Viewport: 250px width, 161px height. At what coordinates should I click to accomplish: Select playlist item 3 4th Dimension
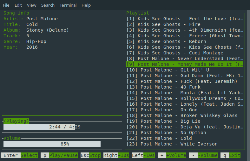coord(185,30)
